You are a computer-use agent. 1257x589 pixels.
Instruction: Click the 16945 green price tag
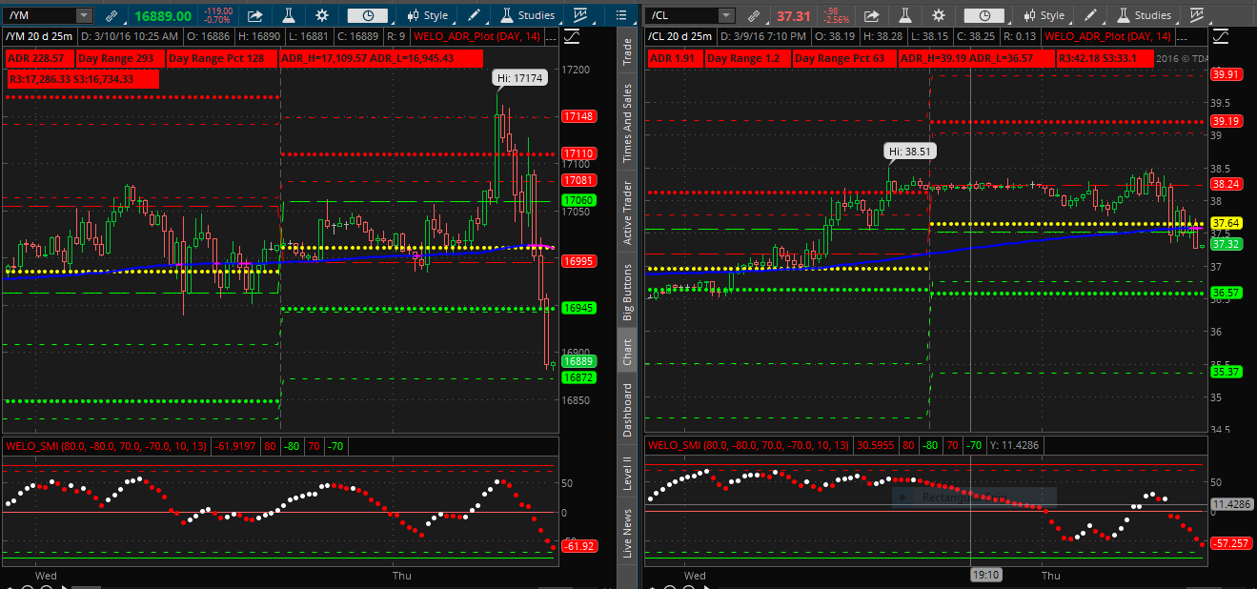[x=578, y=308]
